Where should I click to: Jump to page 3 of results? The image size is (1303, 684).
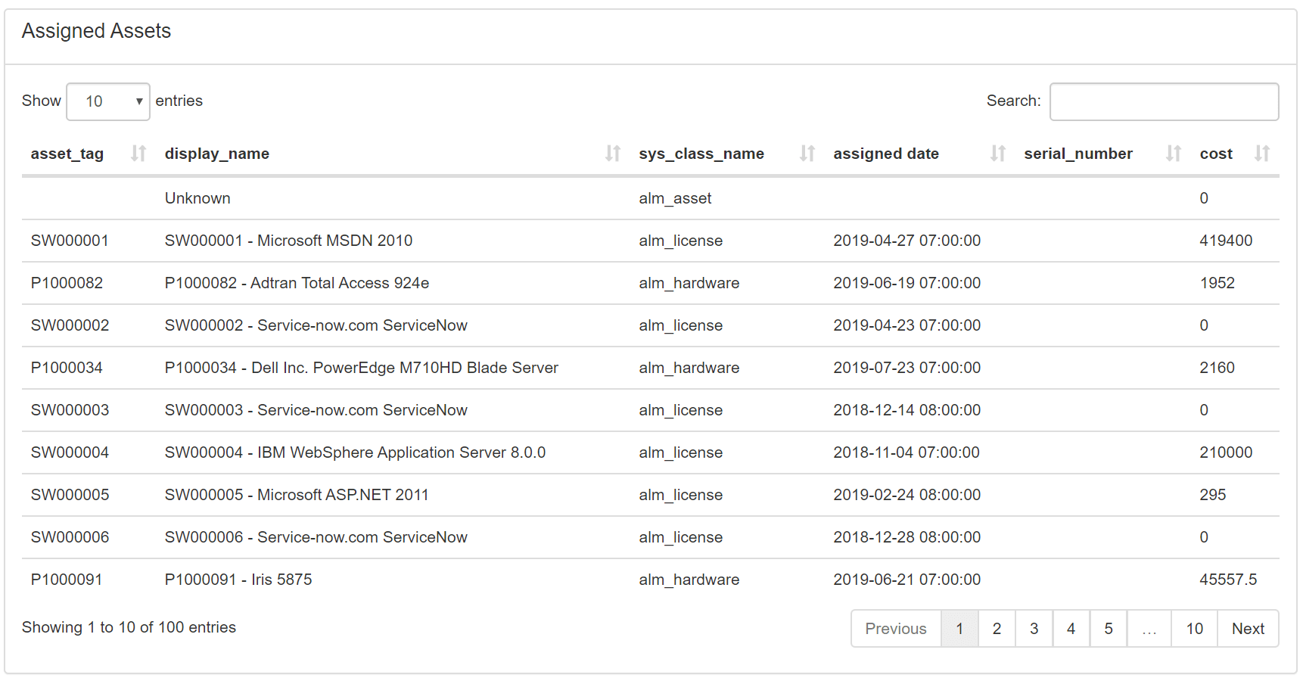[1034, 629]
